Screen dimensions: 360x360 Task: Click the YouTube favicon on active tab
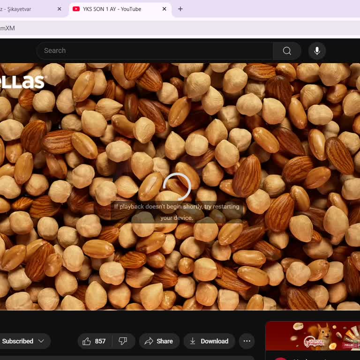coord(76,9)
